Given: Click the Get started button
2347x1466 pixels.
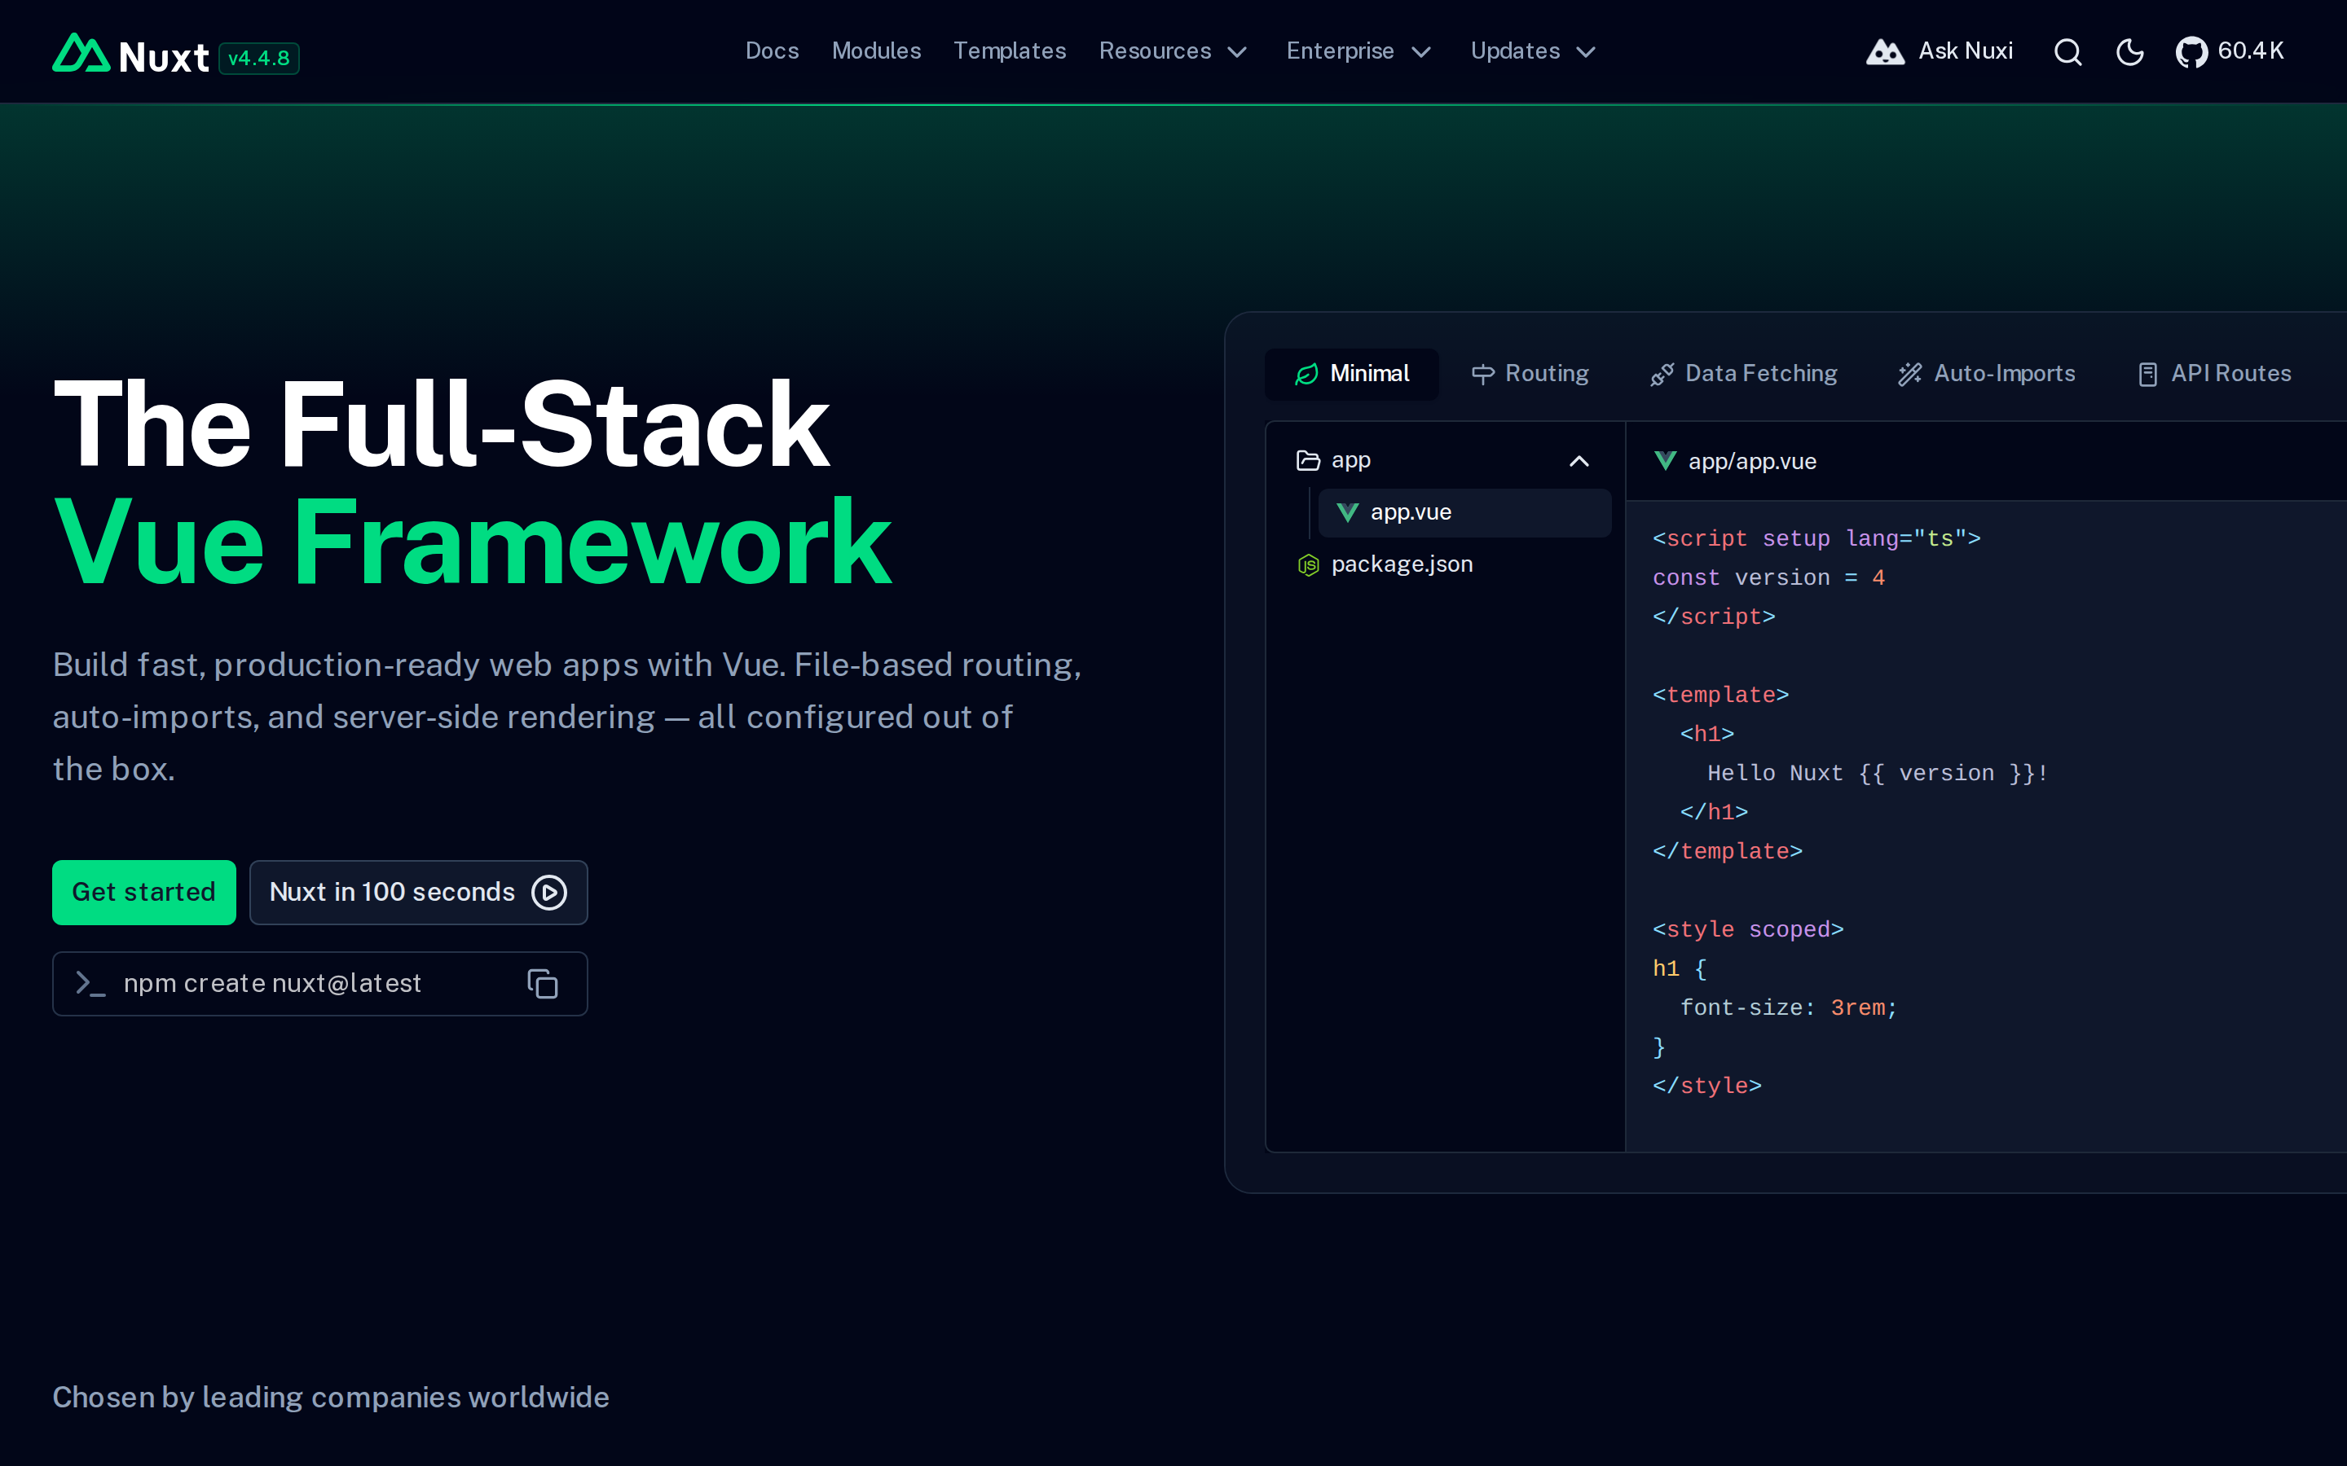Looking at the screenshot, I should click(x=143, y=892).
